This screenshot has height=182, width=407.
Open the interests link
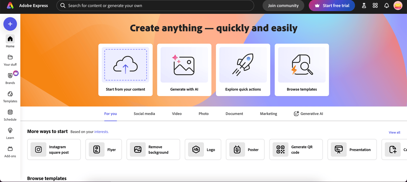pos(101,132)
